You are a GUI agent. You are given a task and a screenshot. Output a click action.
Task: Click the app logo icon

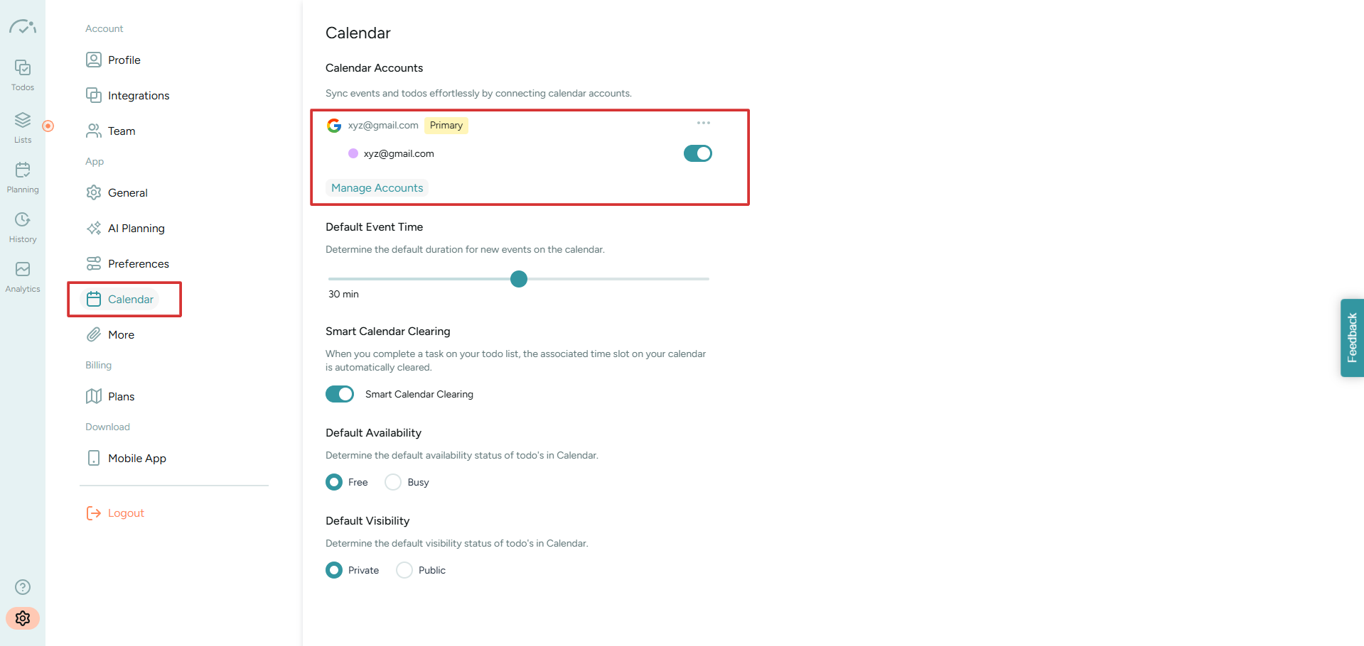click(x=23, y=27)
